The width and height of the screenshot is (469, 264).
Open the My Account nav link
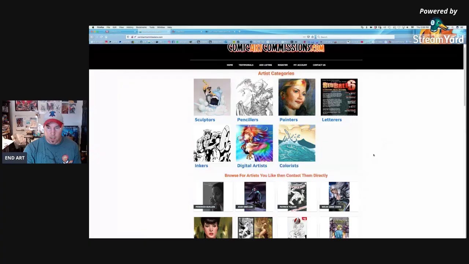tap(300, 65)
